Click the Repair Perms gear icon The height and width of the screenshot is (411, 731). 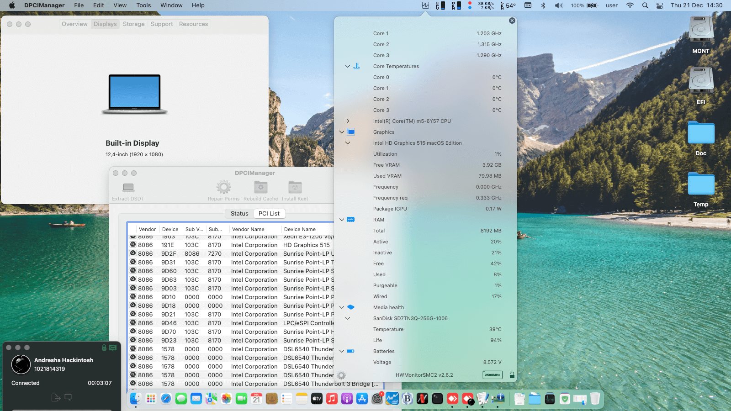tap(223, 187)
